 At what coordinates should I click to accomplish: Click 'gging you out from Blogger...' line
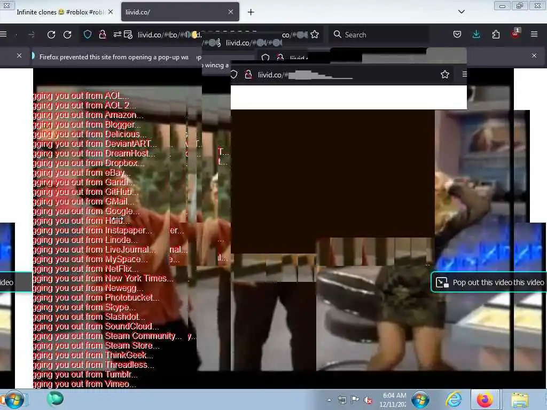[87, 124]
